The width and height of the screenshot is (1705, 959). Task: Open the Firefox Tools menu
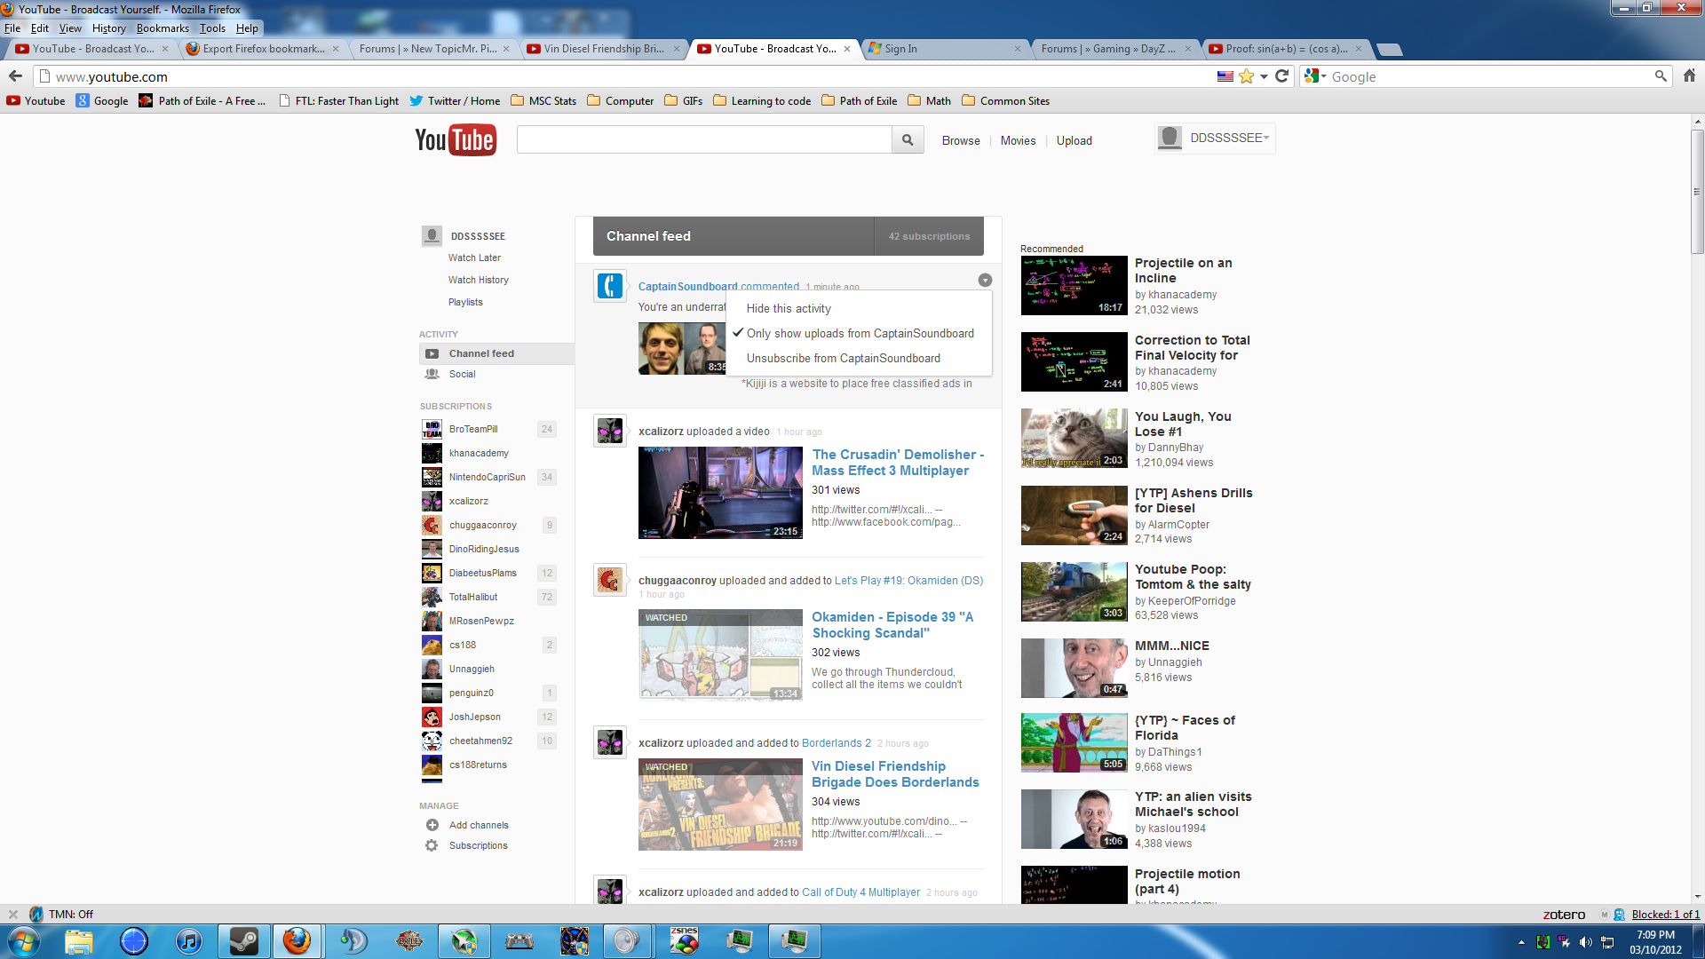(212, 28)
